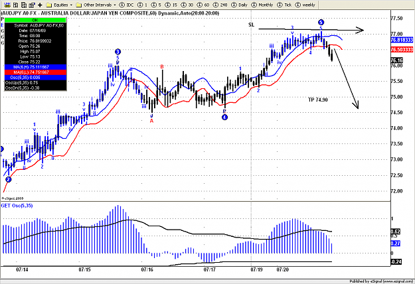Click the Time 08:00 row

point(35,36)
